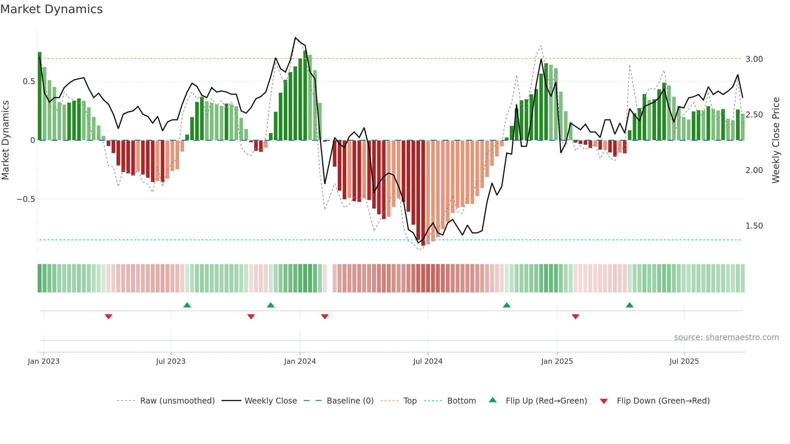Click the blue dashed Baseline line sample in legend
The height and width of the screenshot is (444, 790).
(x=313, y=401)
